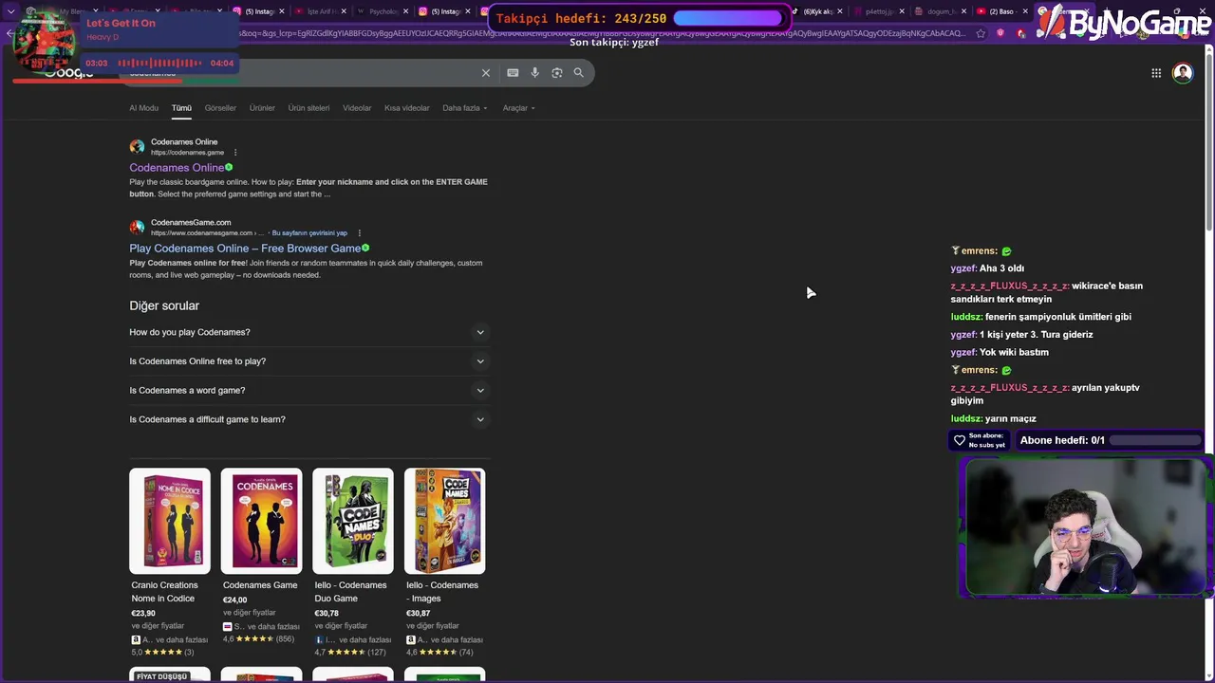Switch to AI Modu tab
The image size is (1215, 683).
coord(144,108)
